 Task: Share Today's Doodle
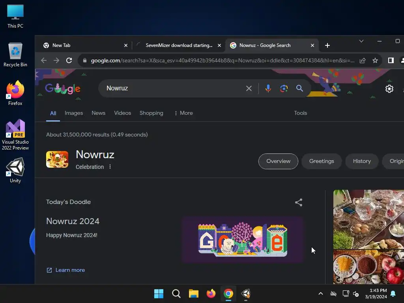(299, 202)
